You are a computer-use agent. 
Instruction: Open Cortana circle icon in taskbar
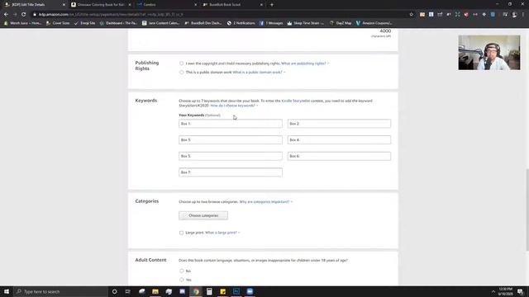click(114, 291)
